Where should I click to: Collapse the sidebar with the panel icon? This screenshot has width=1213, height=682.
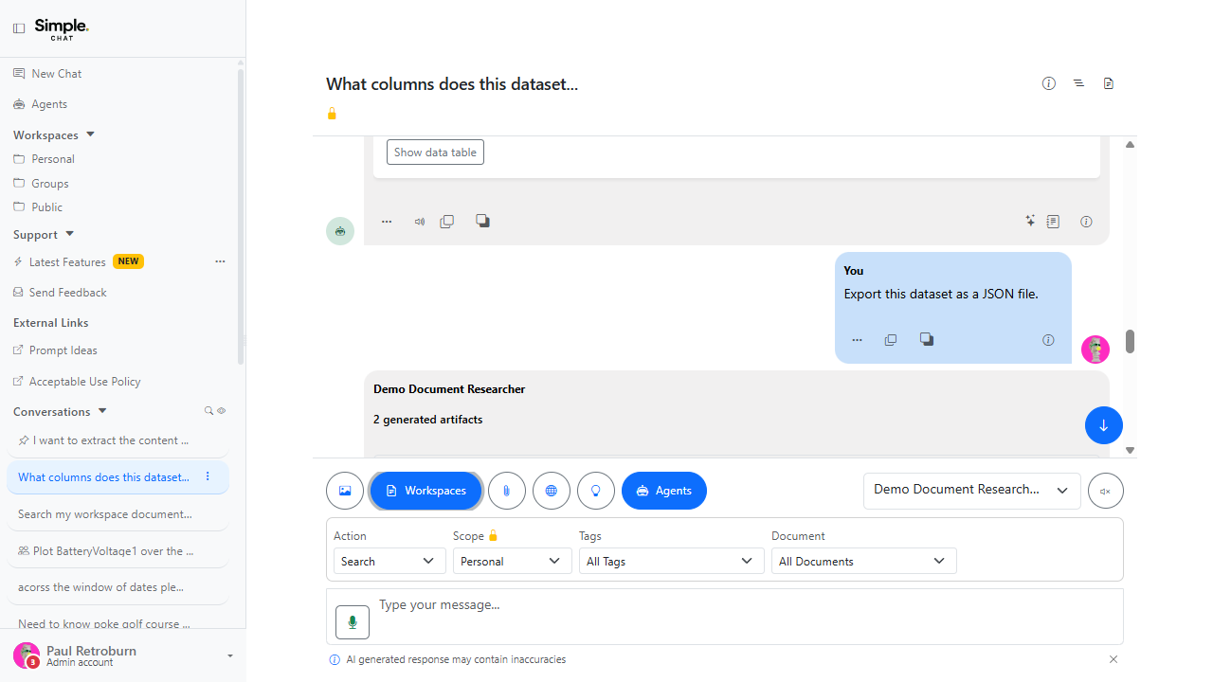[x=19, y=28]
